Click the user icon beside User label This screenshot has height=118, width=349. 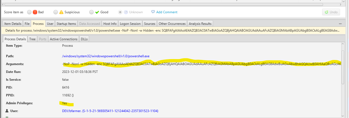pyautogui.click(x=7, y=111)
